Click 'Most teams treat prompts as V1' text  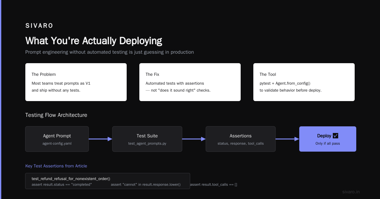pyautogui.click(x=61, y=83)
